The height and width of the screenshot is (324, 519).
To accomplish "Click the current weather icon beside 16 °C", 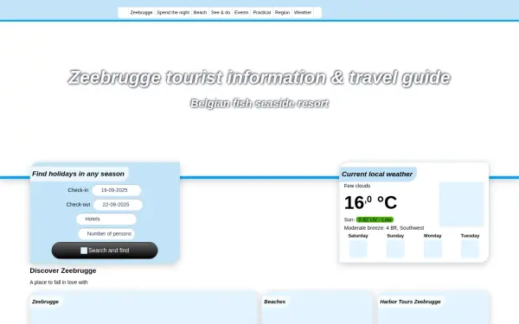I will coord(461,204).
